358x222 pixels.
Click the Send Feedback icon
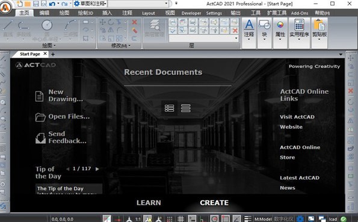(x=40, y=138)
